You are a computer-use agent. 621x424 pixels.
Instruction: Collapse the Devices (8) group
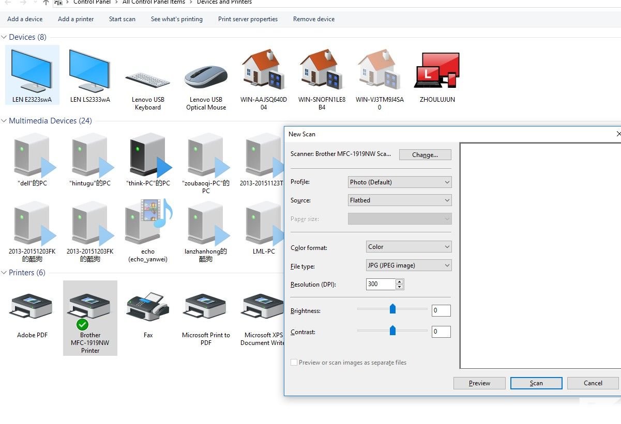point(4,37)
